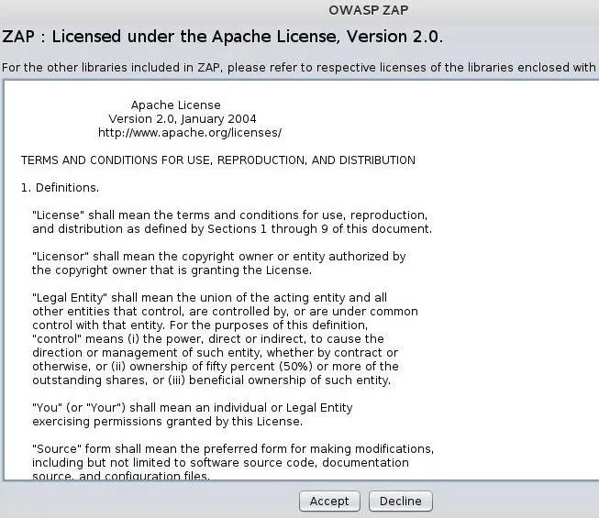
Task: Click 'the copyright owner that is granting' line
Action: pos(172,270)
